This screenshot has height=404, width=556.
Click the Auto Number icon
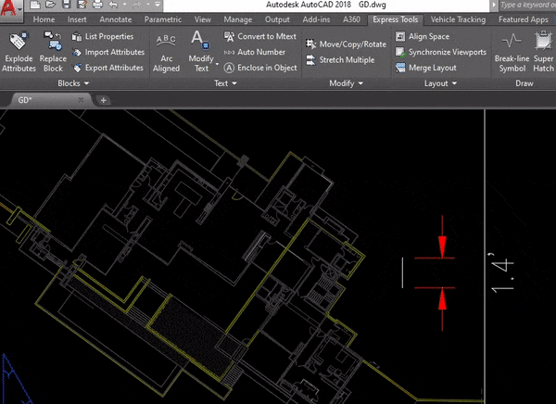(229, 52)
